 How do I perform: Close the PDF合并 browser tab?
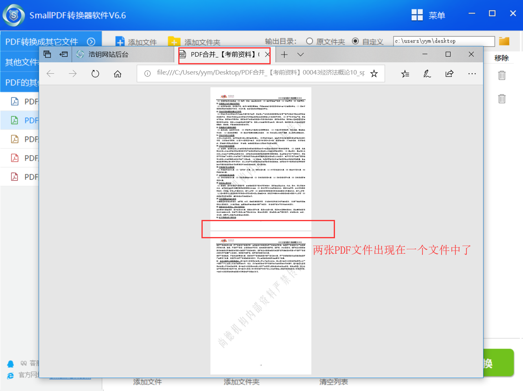[x=267, y=54]
